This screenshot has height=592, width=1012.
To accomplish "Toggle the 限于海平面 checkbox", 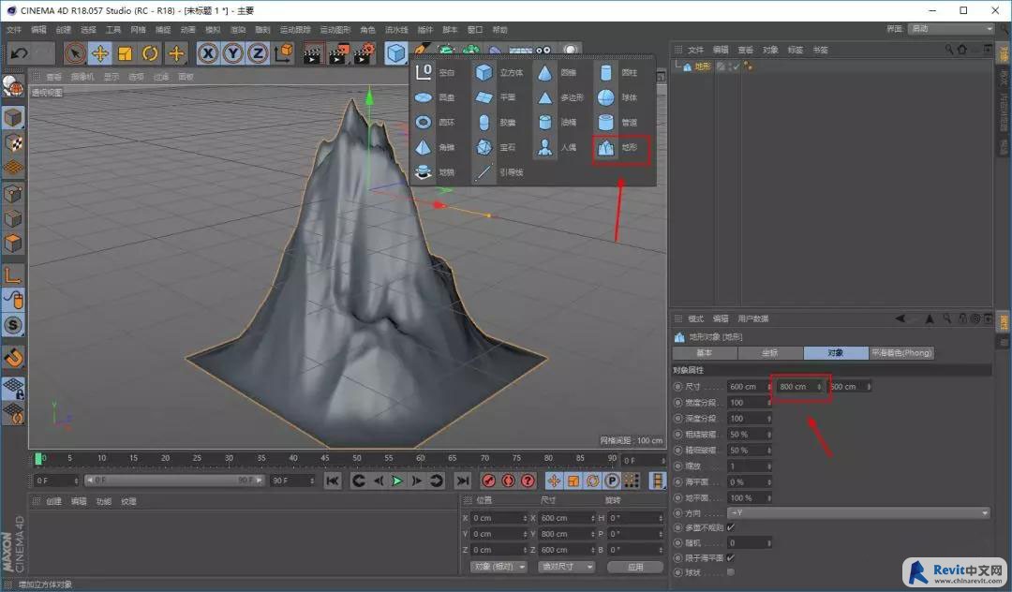I will (x=731, y=557).
